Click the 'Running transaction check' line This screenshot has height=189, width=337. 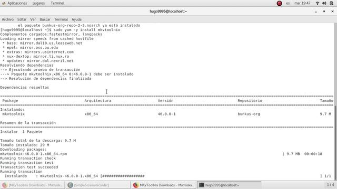[x=28, y=159]
